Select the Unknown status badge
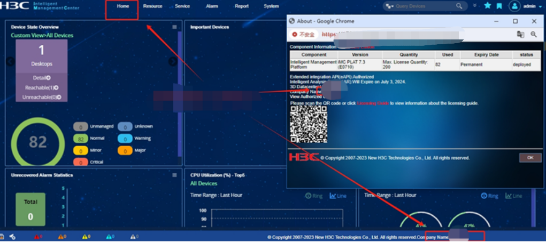Image resolution: width=546 pixels, height=242 pixels. click(125, 127)
